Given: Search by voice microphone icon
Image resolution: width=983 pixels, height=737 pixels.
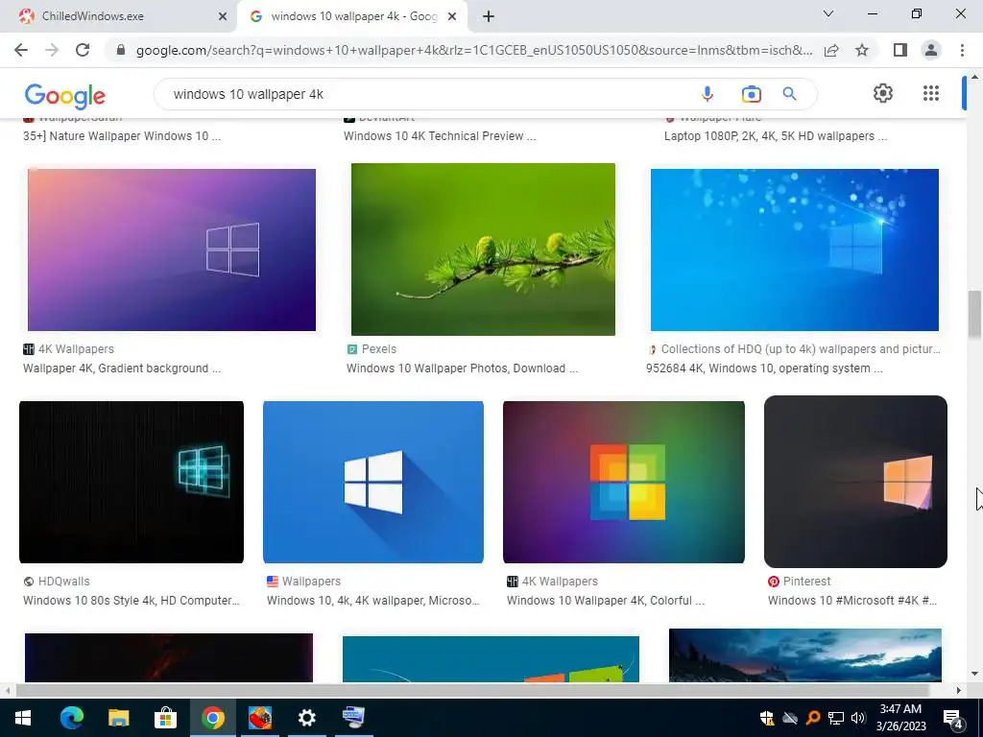Looking at the screenshot, I should (x=707, y=94).
